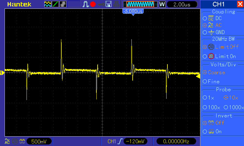The height and width of the screenshot is (146, 244).
Task: Click the -120mV trigger level readout
Action: click(135, 141)
